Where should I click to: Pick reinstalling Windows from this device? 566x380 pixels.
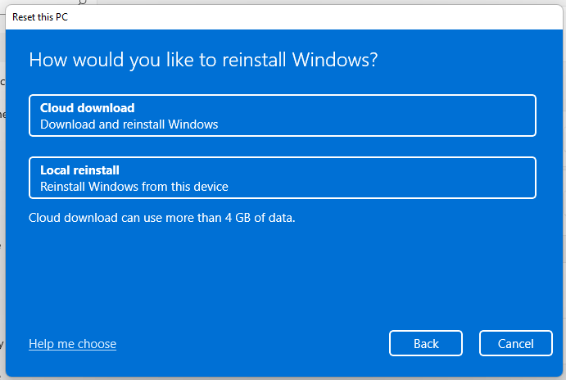click(282, 178)
